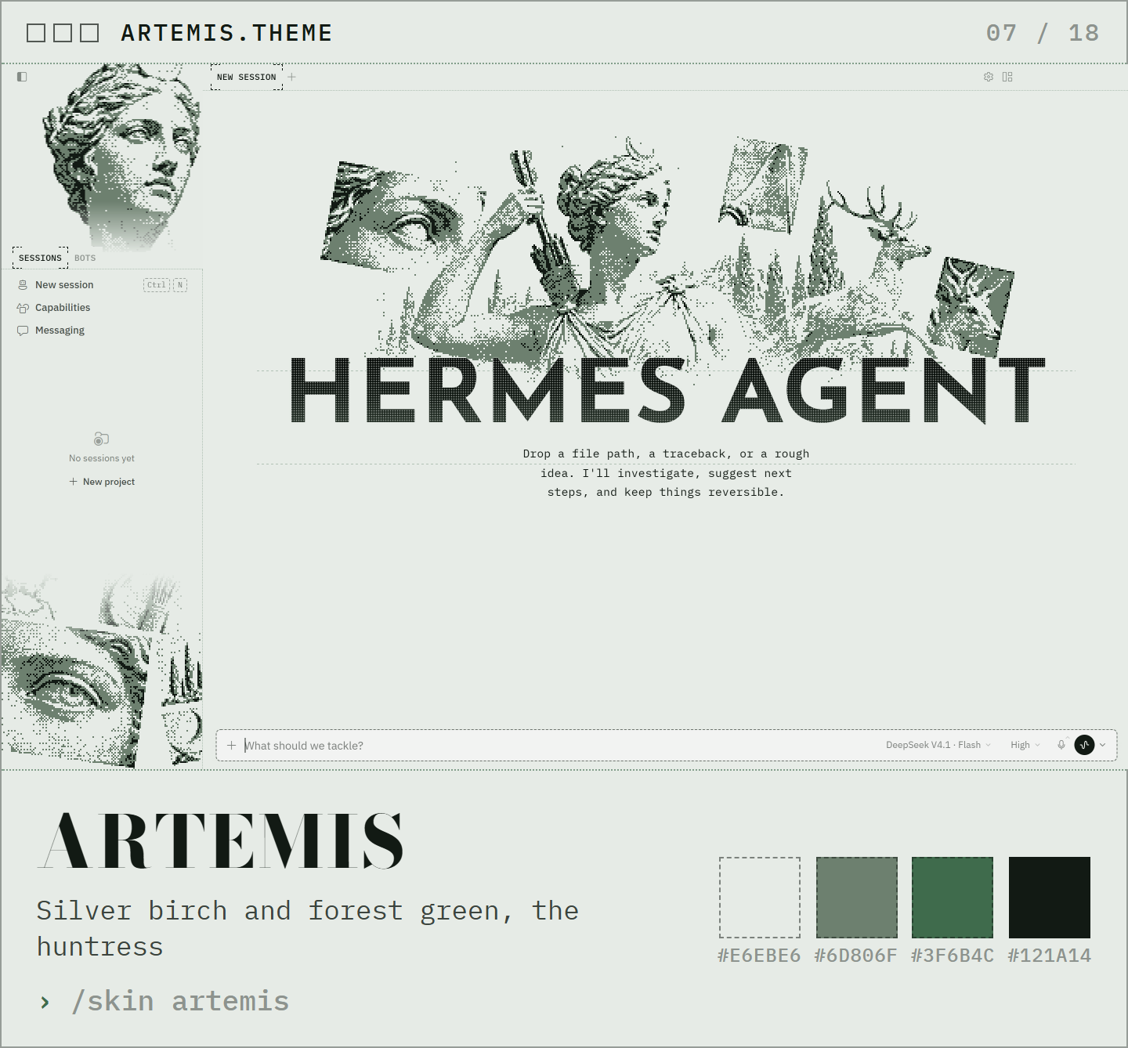Open the layout panels icon
Screen dimensions: 1128x1048
(x=1007, y=77)
